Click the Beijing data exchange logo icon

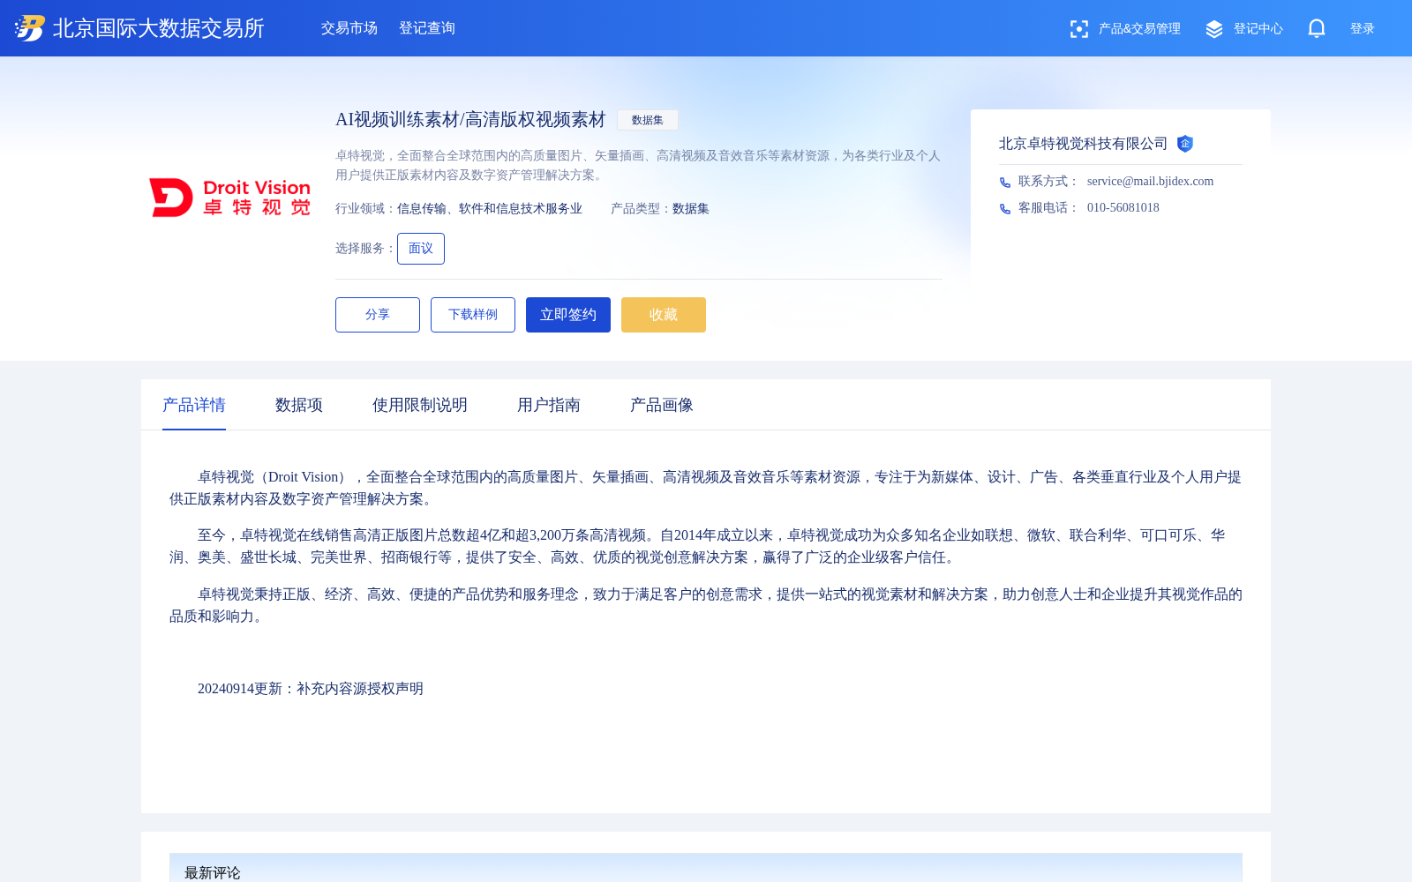tap(30, 28)
